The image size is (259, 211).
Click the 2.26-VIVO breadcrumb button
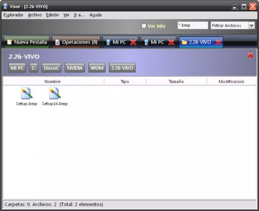coord(122,68)
